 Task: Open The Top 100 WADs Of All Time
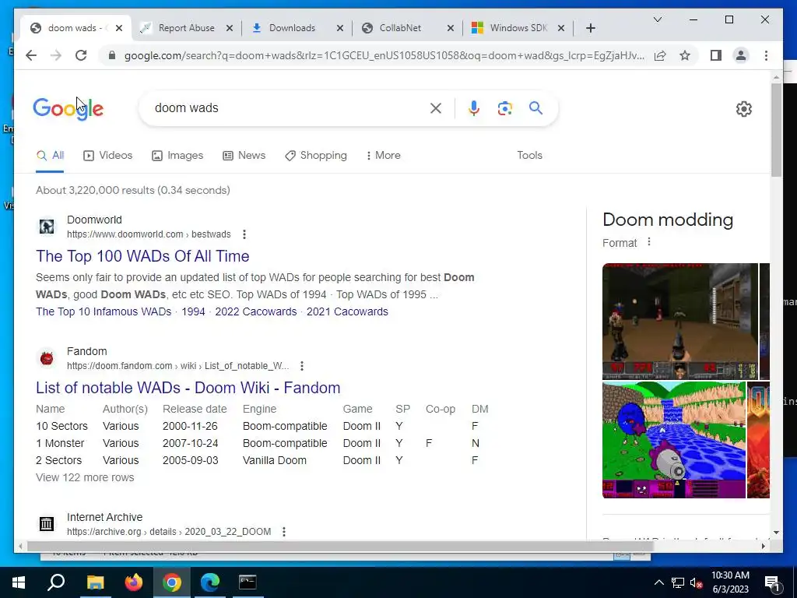coord(142,255)
